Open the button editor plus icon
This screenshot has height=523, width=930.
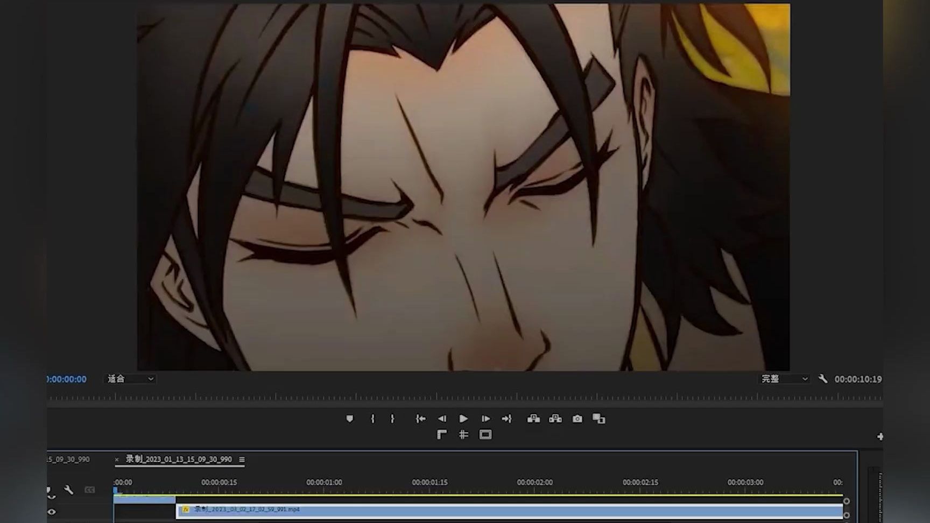[x=880, y=436]
